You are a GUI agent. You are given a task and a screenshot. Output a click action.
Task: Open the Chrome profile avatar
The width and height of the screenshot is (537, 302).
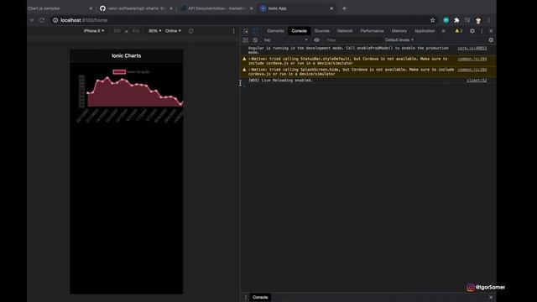[478, 20]
